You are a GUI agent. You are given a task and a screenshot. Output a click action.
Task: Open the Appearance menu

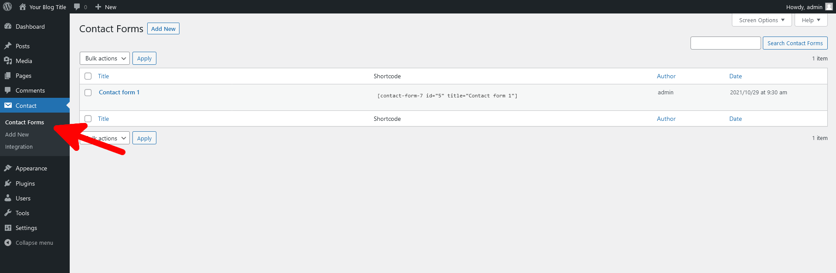[35, 168]
